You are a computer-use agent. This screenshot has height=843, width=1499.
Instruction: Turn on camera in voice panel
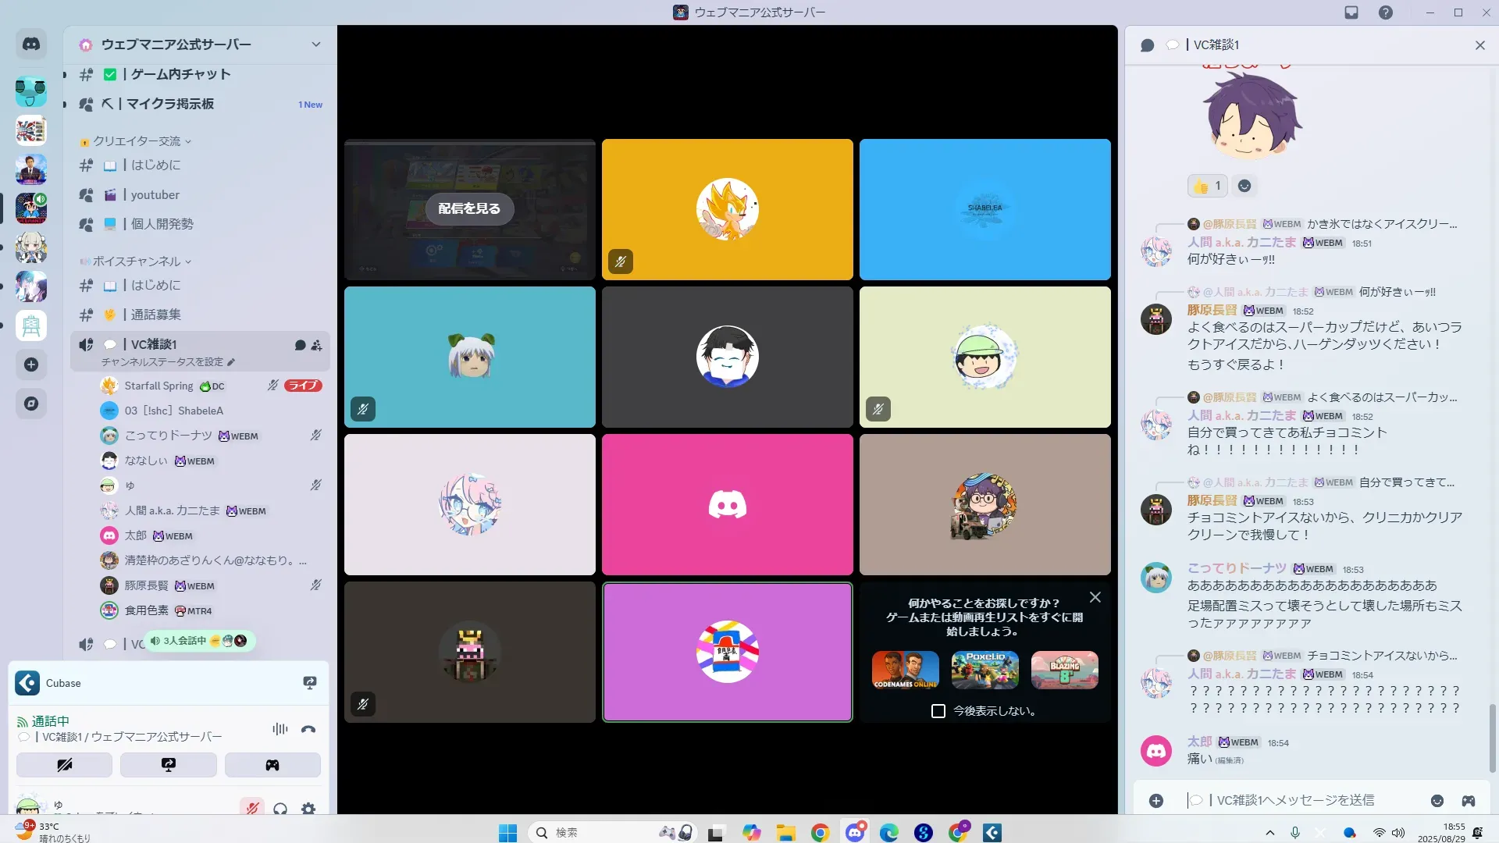pyautogui.click(x=65, y=765)
